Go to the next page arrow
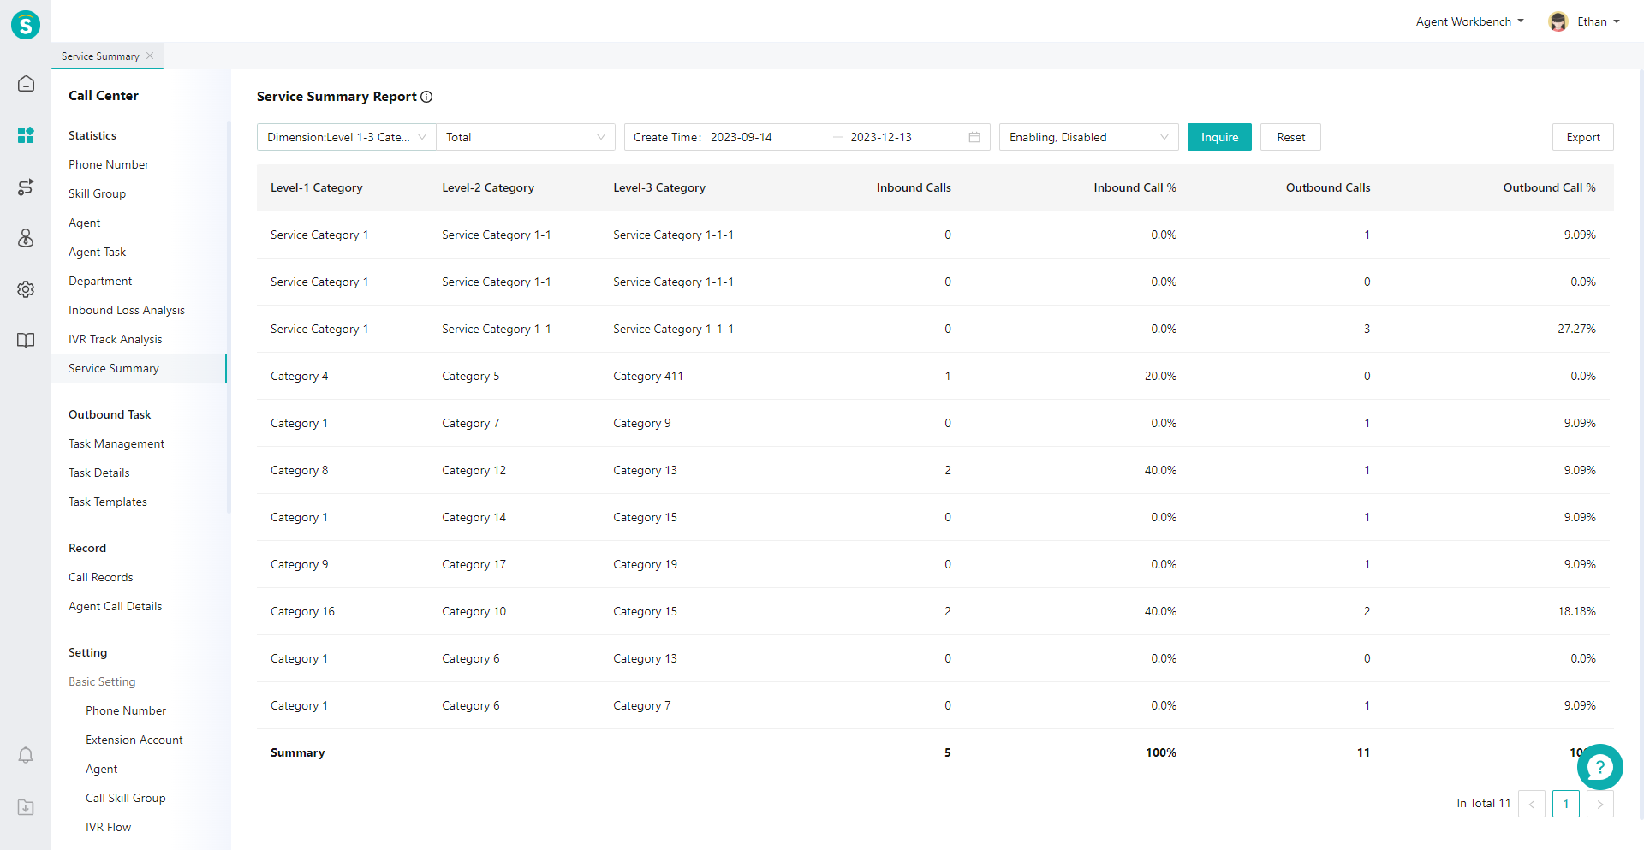Image resolution: width=1644 pixels, height=850 pixels. click(x=1600, y=804)
